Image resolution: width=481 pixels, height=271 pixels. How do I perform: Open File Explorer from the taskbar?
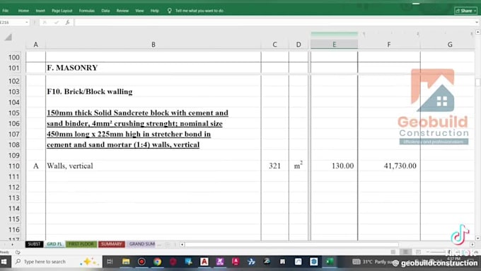[x=126, y=262]
